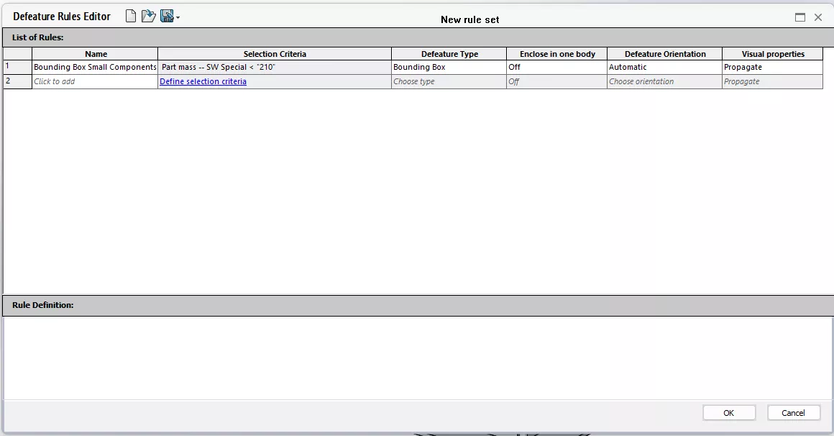Image resolution: width=834 pixels, height=436 pixels.
Task: Click to add a new rule name
Action: (93, 81)
